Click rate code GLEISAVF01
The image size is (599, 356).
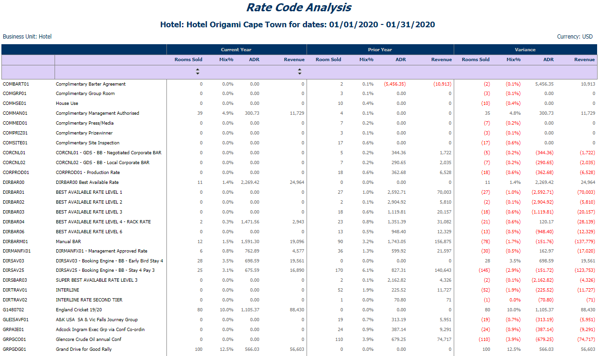(x=16, y=320)
